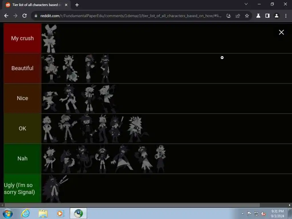Click the last character in Nah row
The width and height of the screenshot is (292, 219).
coord(161,159)
